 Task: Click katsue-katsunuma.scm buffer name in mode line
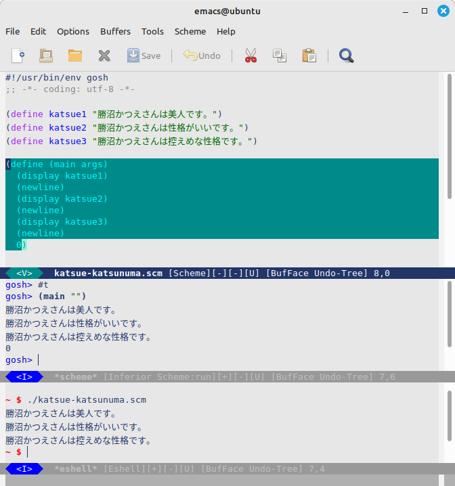point(108,273)
